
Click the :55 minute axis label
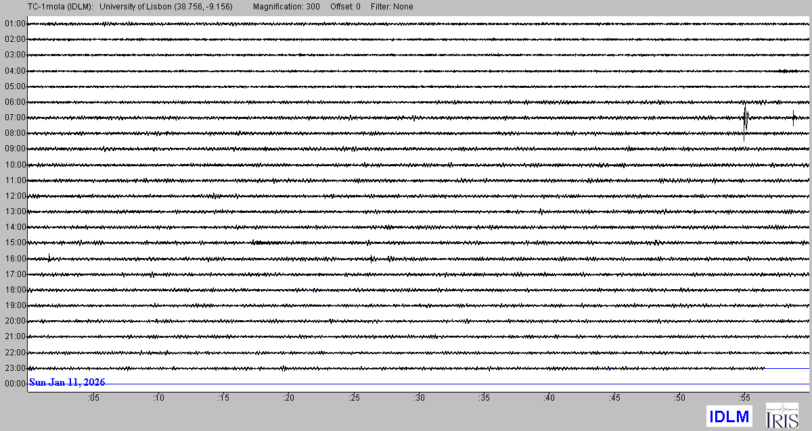click(744, 398)
